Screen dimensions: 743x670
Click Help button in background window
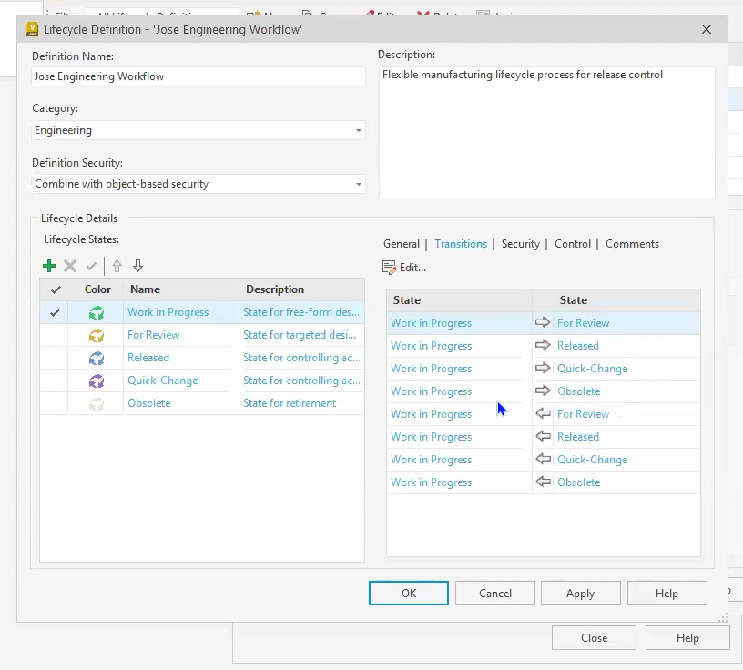pyautogui.click(x=687, y=638)
